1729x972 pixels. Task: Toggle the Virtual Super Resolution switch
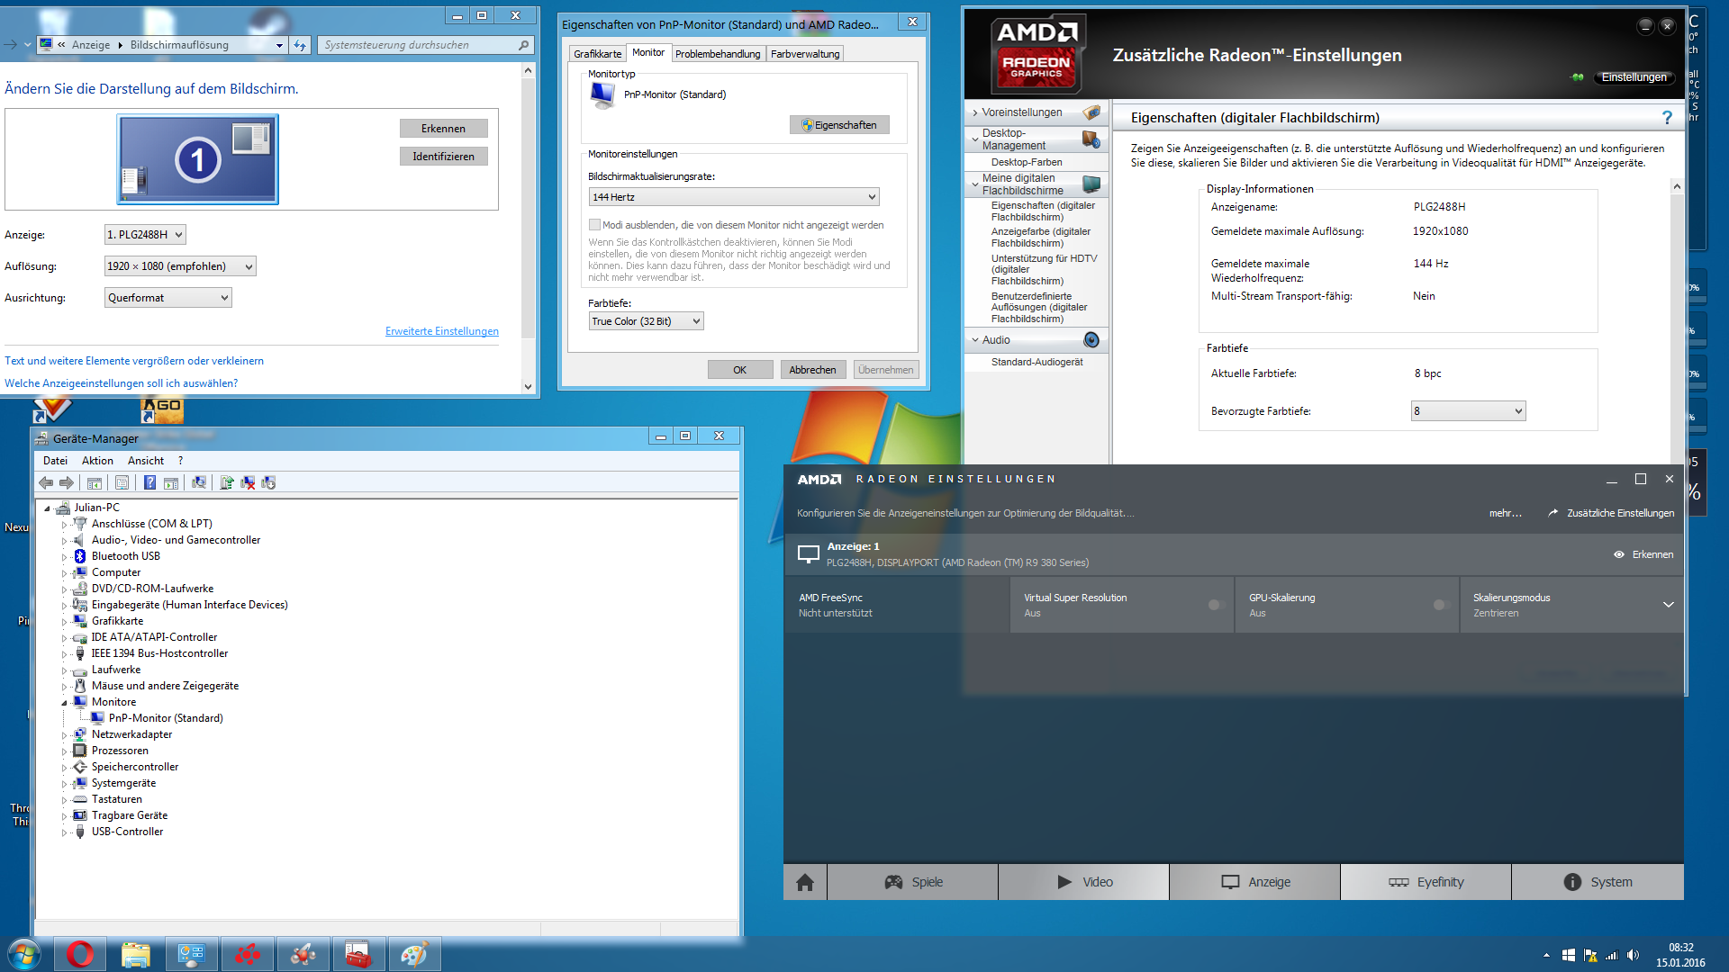pos(1216,605)
